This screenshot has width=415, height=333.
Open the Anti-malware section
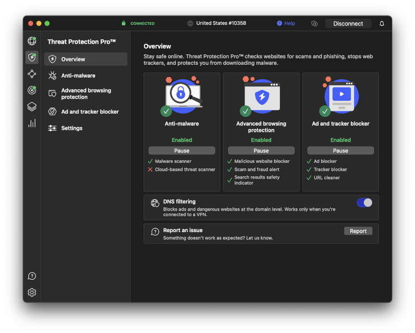click(86, 75)
